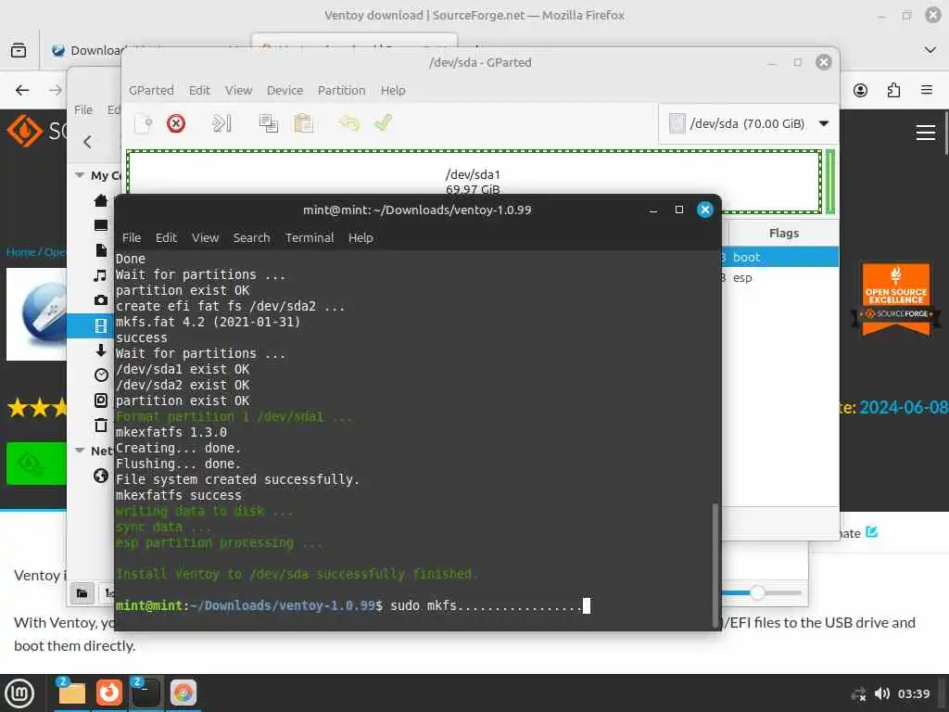Image resolution: width=949 pixels, height=712 pixels.
Task: Click the volume icon in system tray
Action: pyautogui.click(x=882, y=693)
